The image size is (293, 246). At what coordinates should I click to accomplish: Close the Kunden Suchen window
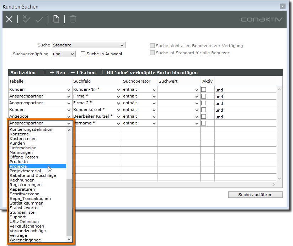(x=282, y=6)
